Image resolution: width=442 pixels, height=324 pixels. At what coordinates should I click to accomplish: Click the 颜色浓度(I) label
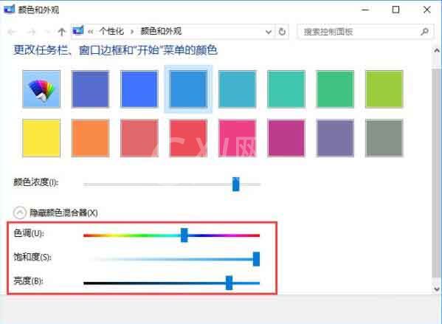pos(36,182)
